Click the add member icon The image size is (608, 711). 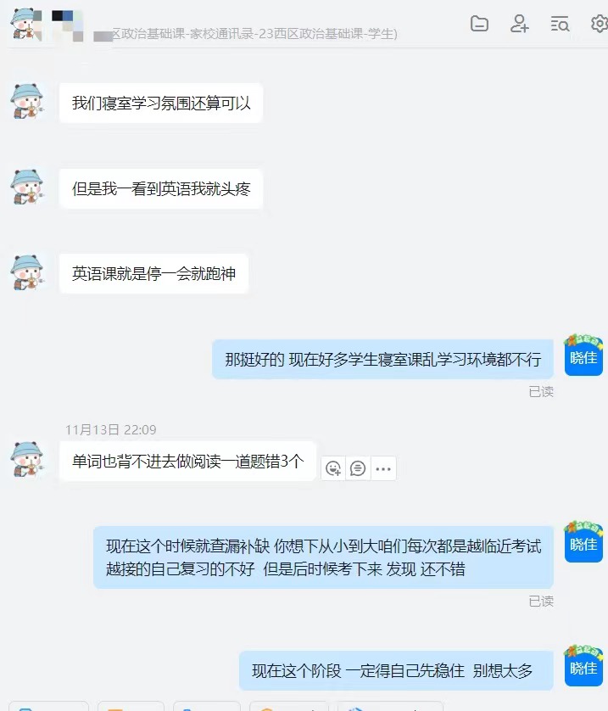[519, 24]
